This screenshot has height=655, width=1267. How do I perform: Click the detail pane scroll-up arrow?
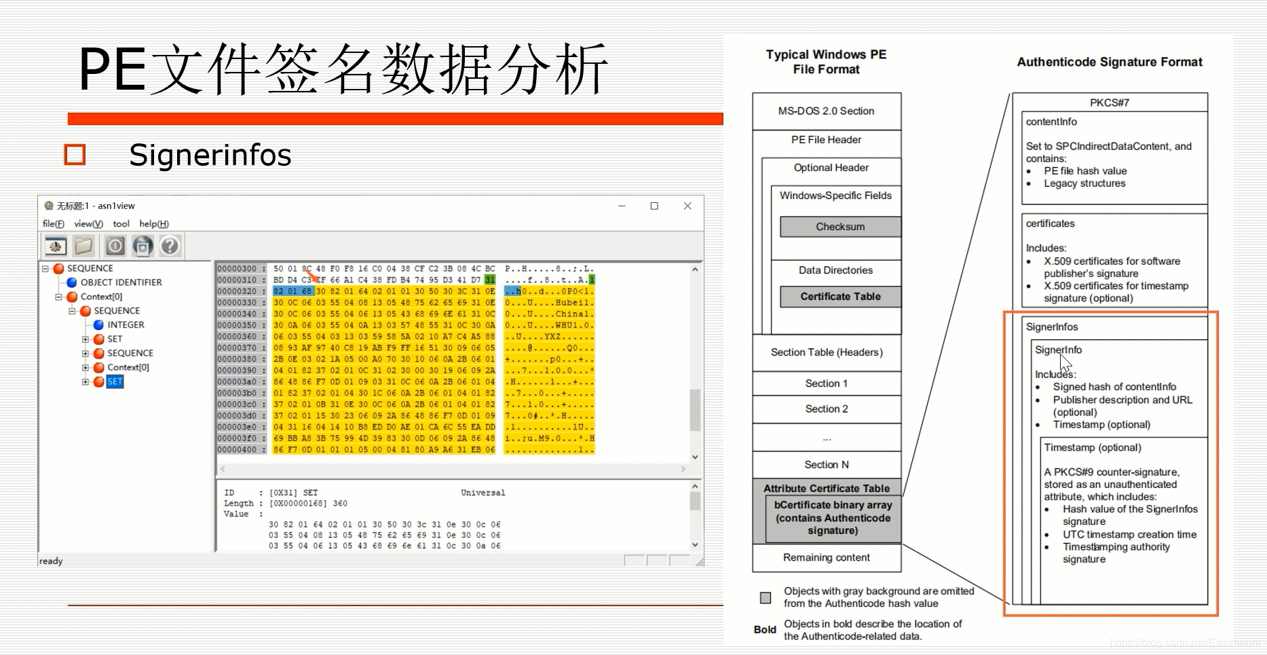point(695,487)
